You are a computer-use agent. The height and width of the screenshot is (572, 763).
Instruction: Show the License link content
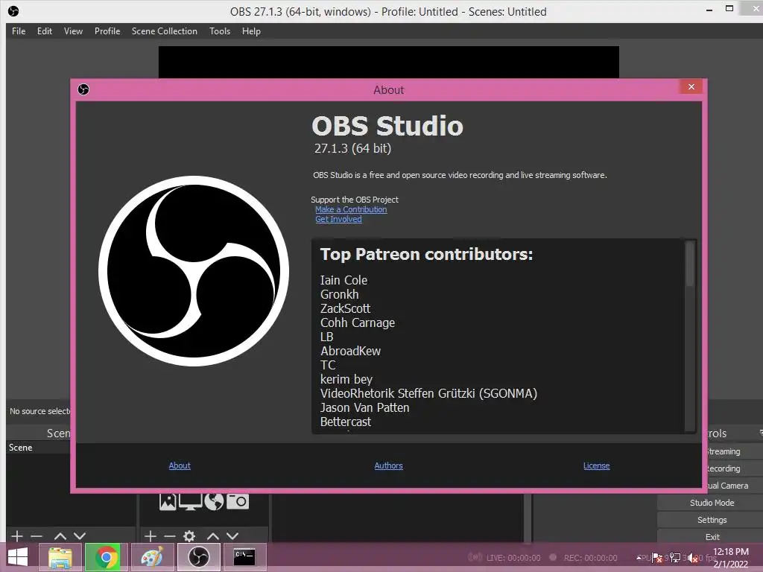click(596, 465)
